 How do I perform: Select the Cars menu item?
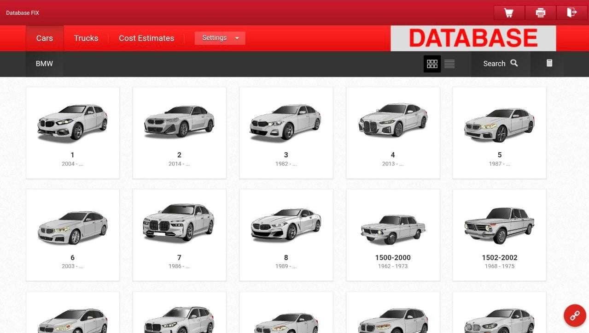click(x=44, y=38)
